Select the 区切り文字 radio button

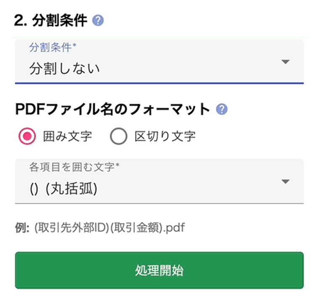(118, 136)
